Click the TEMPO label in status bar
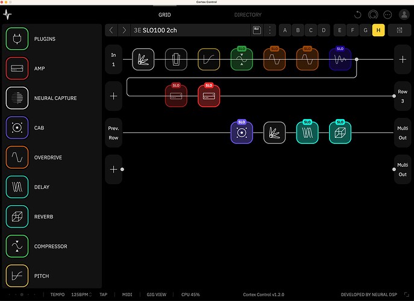Image resolution: width=414 pixels, height=301 pixels. coord(57,294)
